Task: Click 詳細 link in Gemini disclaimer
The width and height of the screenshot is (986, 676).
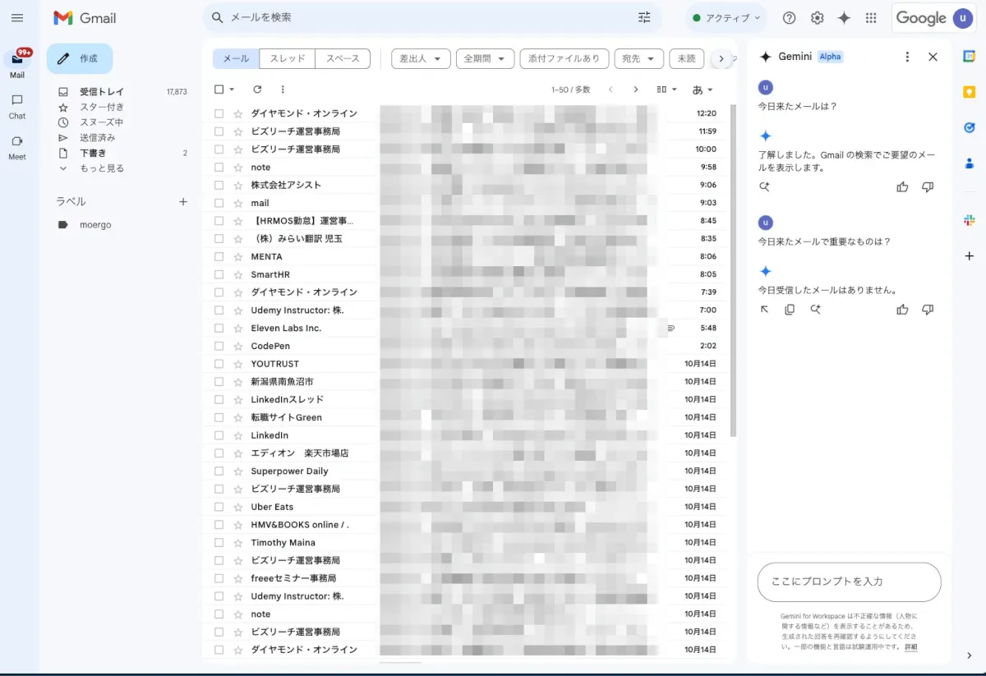Action: pos(911,647)
